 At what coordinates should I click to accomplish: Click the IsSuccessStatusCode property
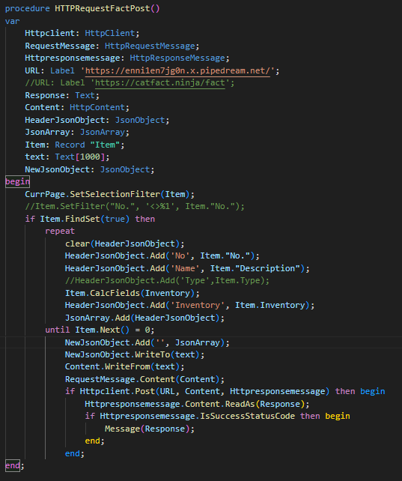(247, 417)
